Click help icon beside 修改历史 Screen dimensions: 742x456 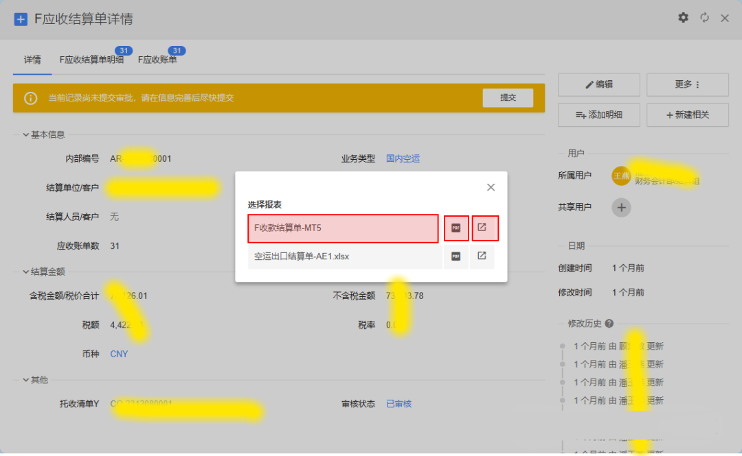pos(609,324)
